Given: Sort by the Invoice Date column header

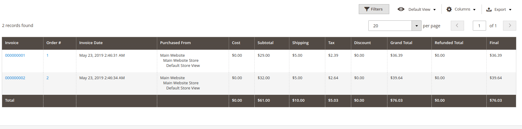Looking at the screenshot, I should pos(116,43).
